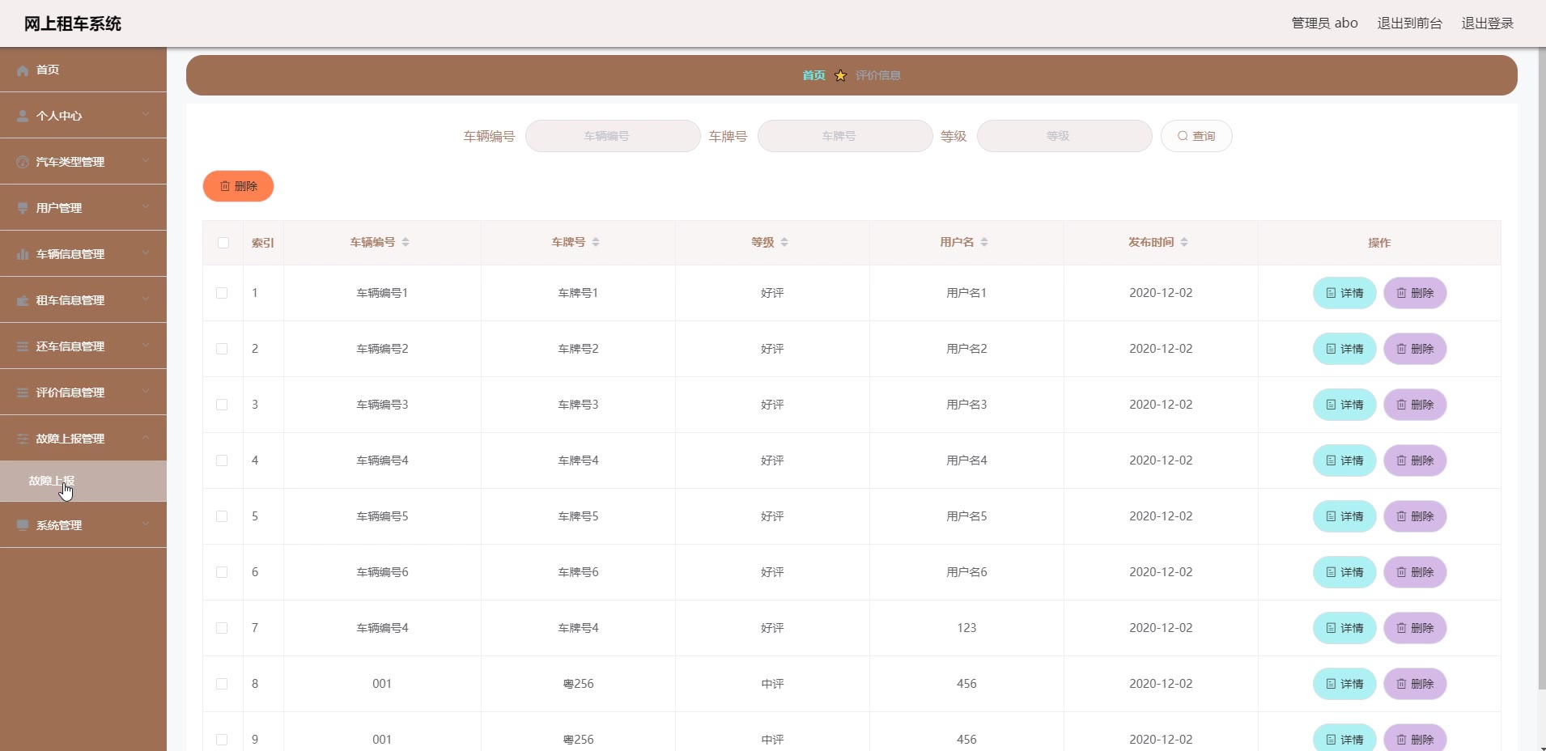This screenshot has height=751, width=1546.
Task: Check the checkbox for row 2
Action: (222, 349)
